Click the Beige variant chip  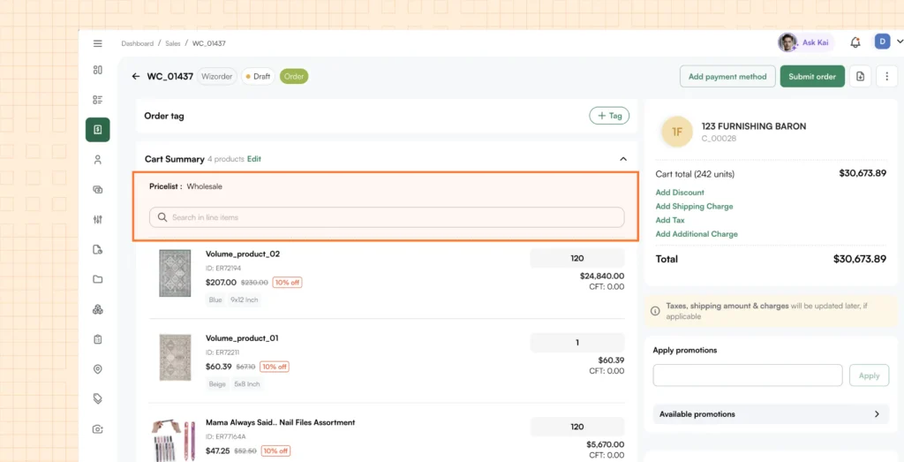point(217,384)
